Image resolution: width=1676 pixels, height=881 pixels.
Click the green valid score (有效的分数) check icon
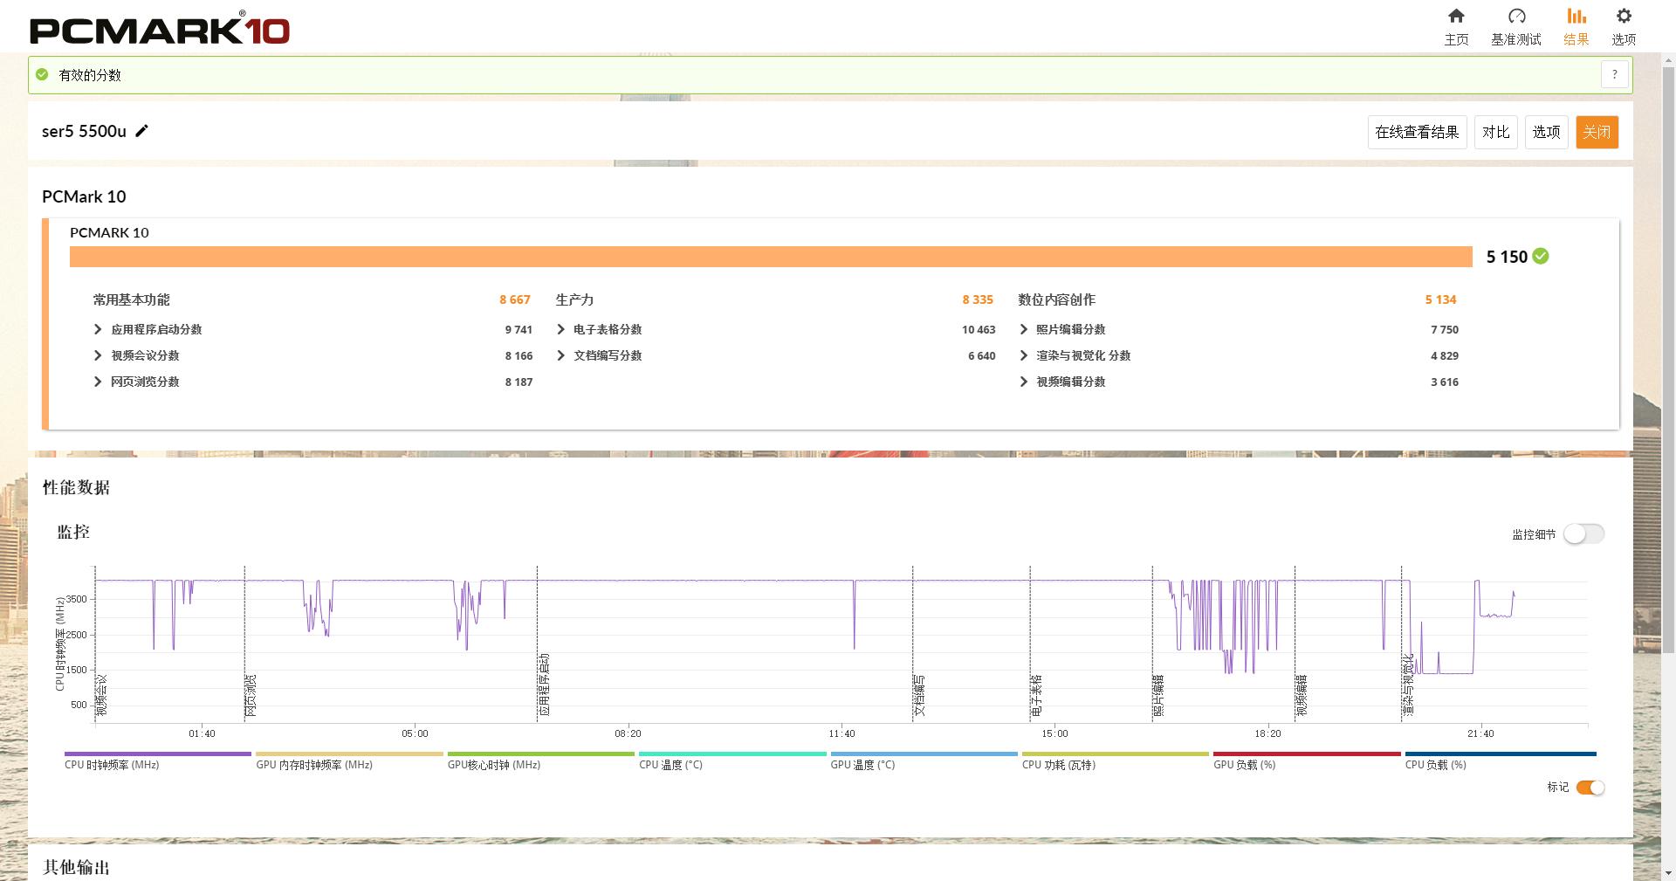42,75
